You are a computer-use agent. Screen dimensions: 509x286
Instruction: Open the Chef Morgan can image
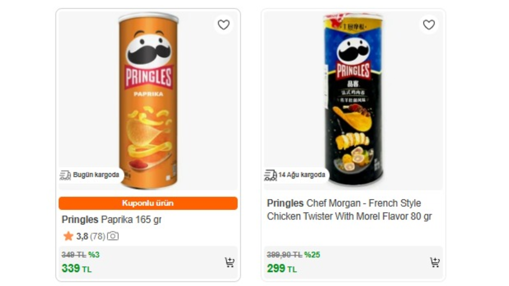[x=353, y=99]
